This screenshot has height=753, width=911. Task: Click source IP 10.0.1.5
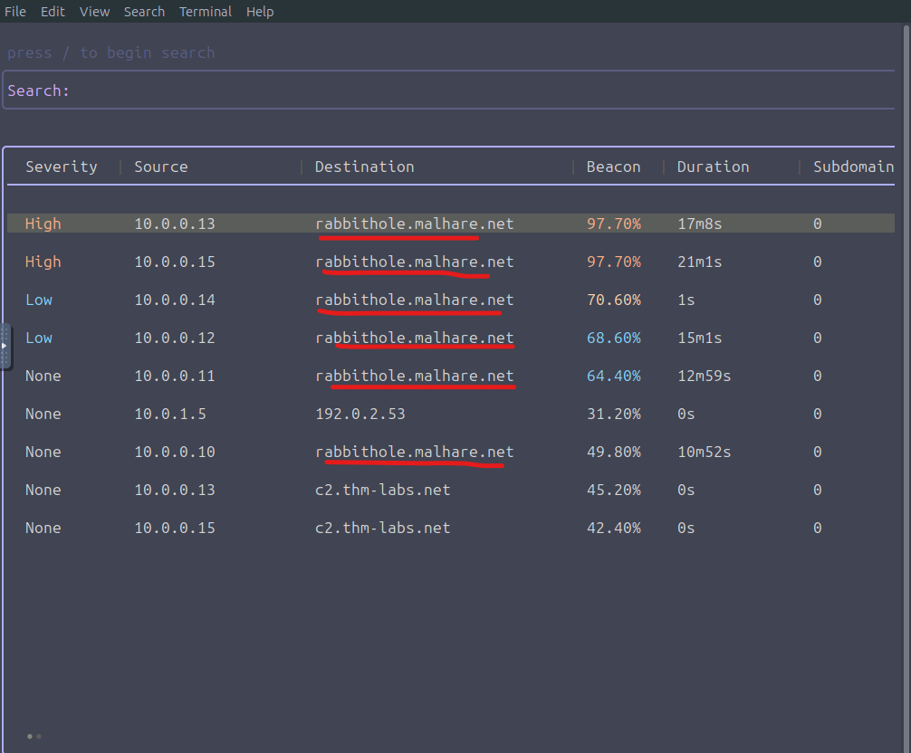pos(170,414)
